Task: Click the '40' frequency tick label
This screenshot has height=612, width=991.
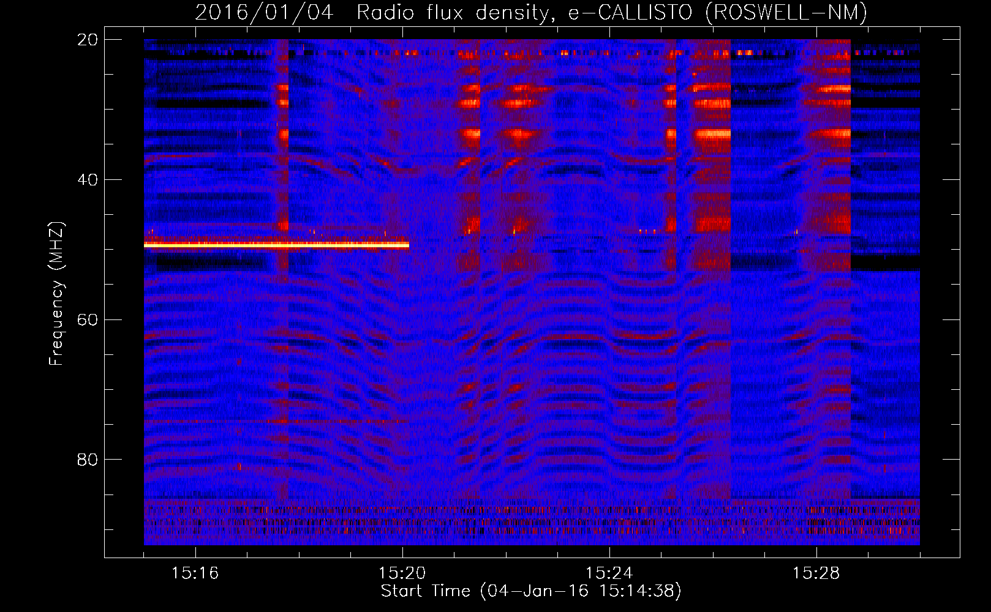Action: coord(88,180)
